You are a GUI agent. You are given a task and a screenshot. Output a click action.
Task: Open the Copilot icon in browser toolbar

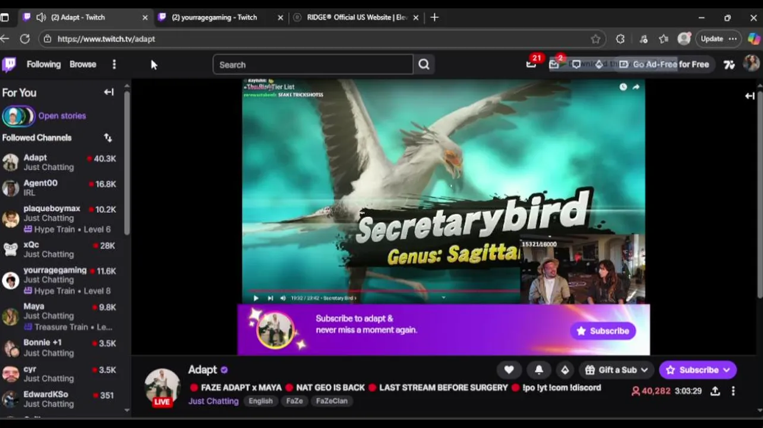pyautogui.click(x=753, y=39)
